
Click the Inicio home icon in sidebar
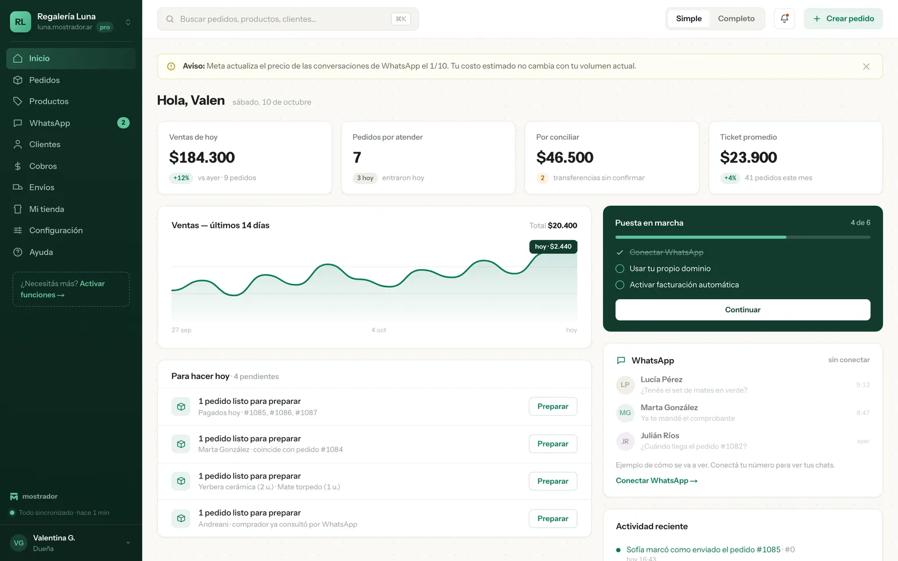coord(18,58)
